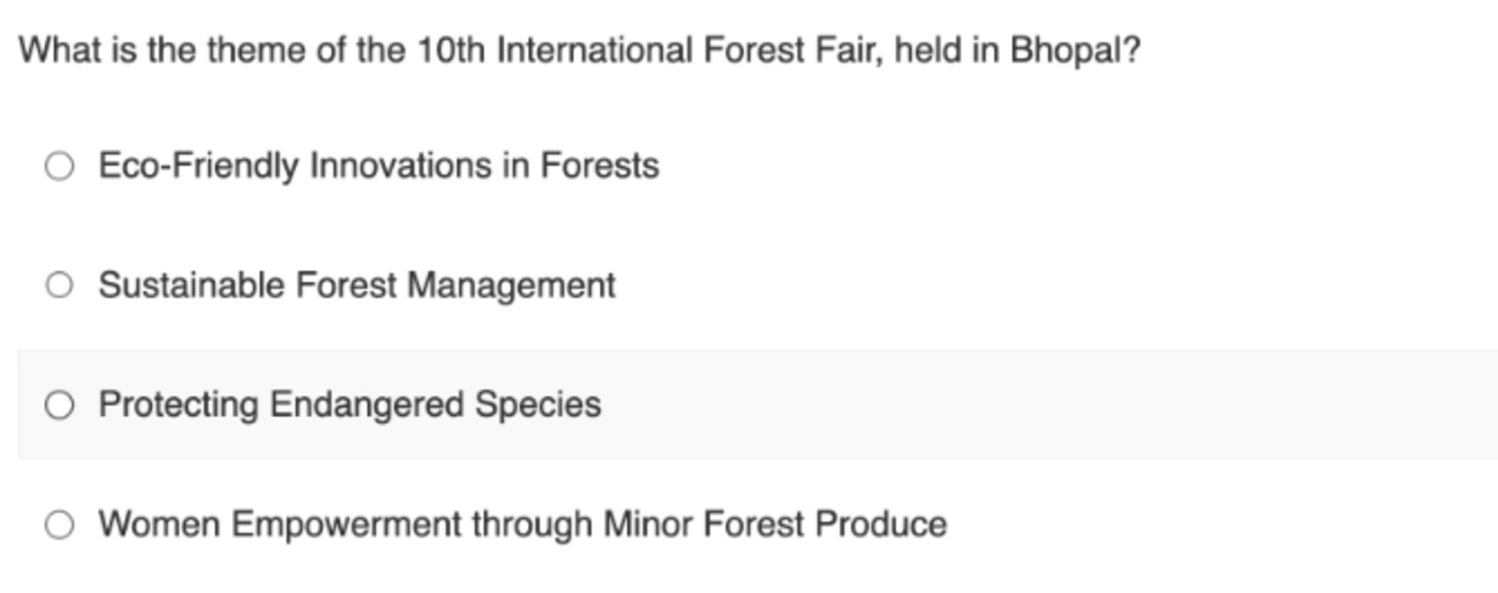Click the word Management in second option
Screen dimensions: 1498x593
tap(512, 286)
